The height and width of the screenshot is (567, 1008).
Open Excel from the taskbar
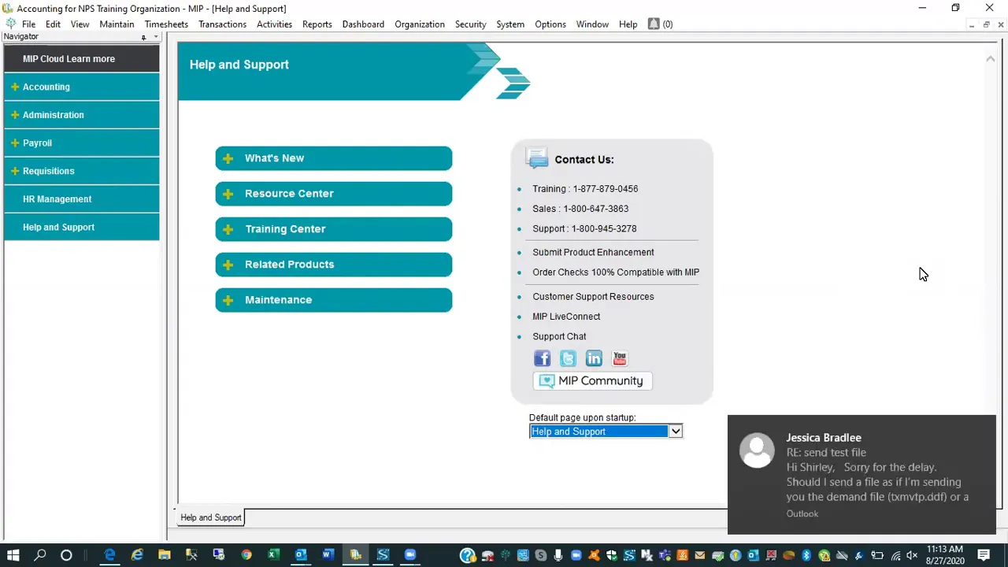[273, 555]
